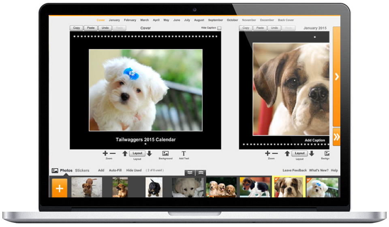389x227 pixels.
Task: Click the next layout down arrow under Cover
Action: pyautogui.click(x=149, y=153)
